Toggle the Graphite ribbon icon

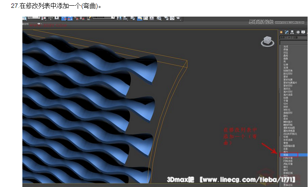140,18
